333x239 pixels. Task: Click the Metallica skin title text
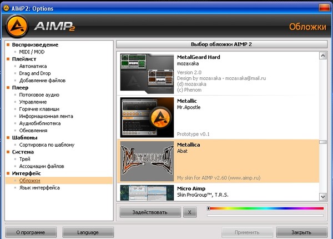pyautogui.click(x=188, y=145)
